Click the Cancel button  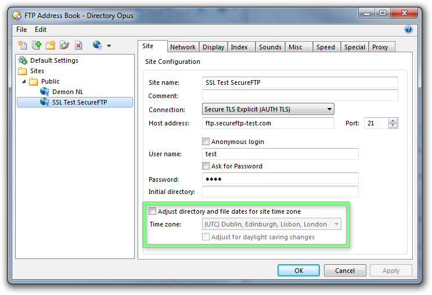pos(345,271)
